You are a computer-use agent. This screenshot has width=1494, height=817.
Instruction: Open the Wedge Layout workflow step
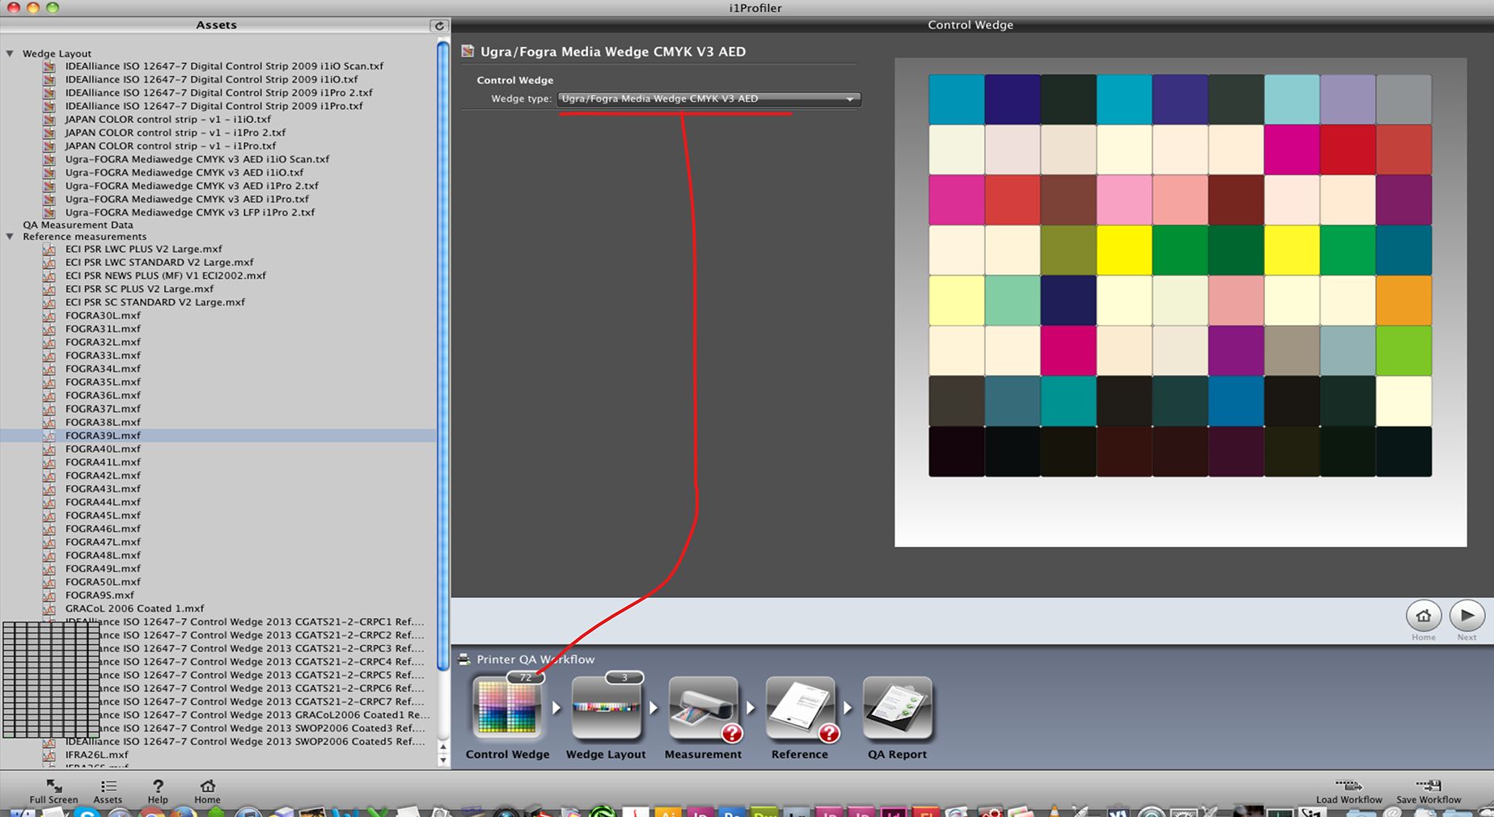(x=605, y=708)
